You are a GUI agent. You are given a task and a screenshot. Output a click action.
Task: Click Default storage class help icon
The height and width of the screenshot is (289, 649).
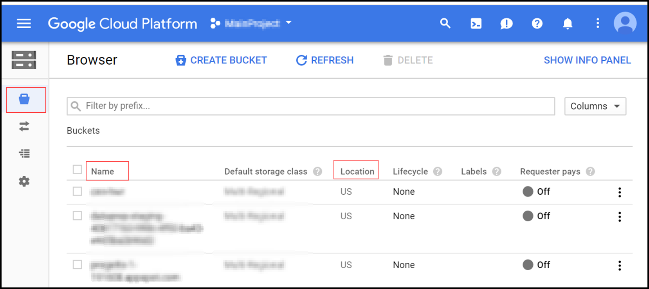coord(318,172)
